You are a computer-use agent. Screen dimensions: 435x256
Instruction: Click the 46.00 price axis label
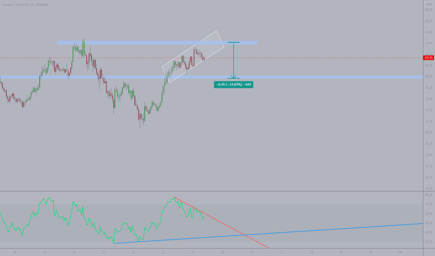(429, 32)
